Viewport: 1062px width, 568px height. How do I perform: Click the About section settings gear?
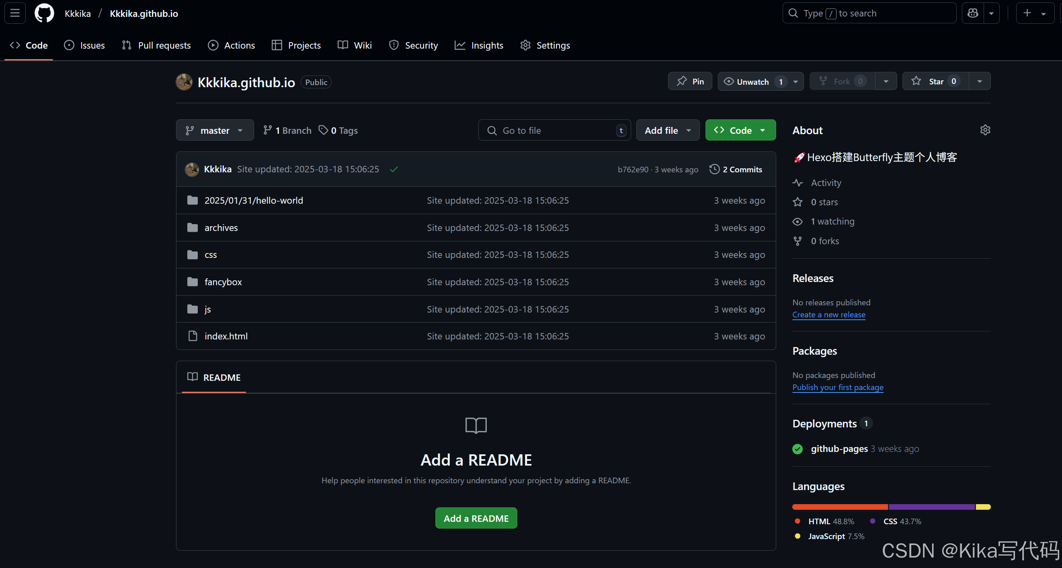pos(985,130)
